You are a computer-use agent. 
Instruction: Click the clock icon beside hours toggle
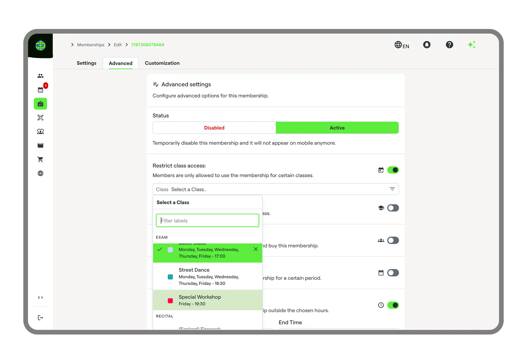tap(381, 305)
